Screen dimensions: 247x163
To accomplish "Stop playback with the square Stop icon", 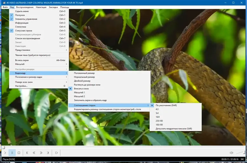I will [x=19, y=153].
